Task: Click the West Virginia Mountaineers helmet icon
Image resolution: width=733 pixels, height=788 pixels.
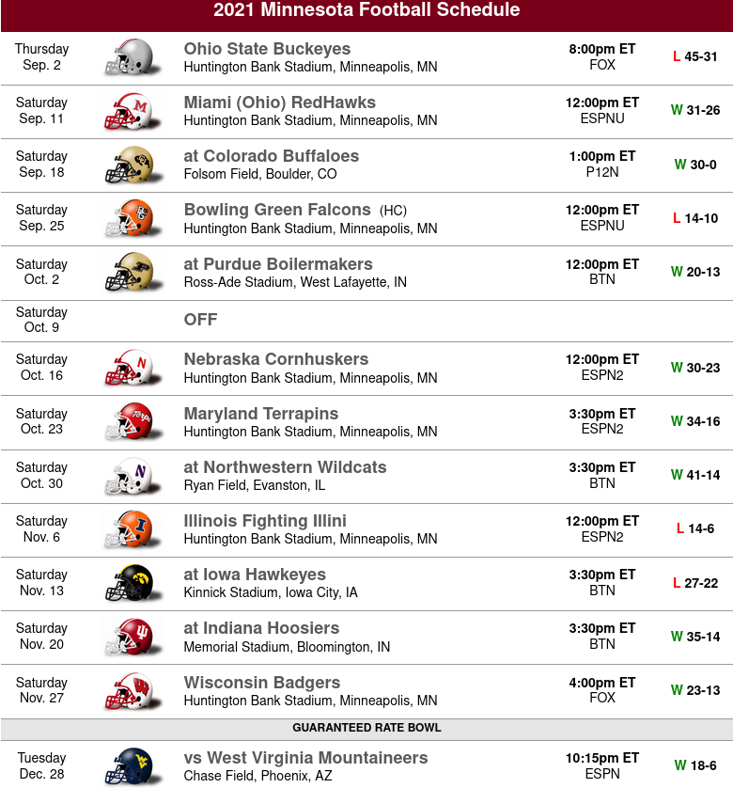Action: click(133, 766)
